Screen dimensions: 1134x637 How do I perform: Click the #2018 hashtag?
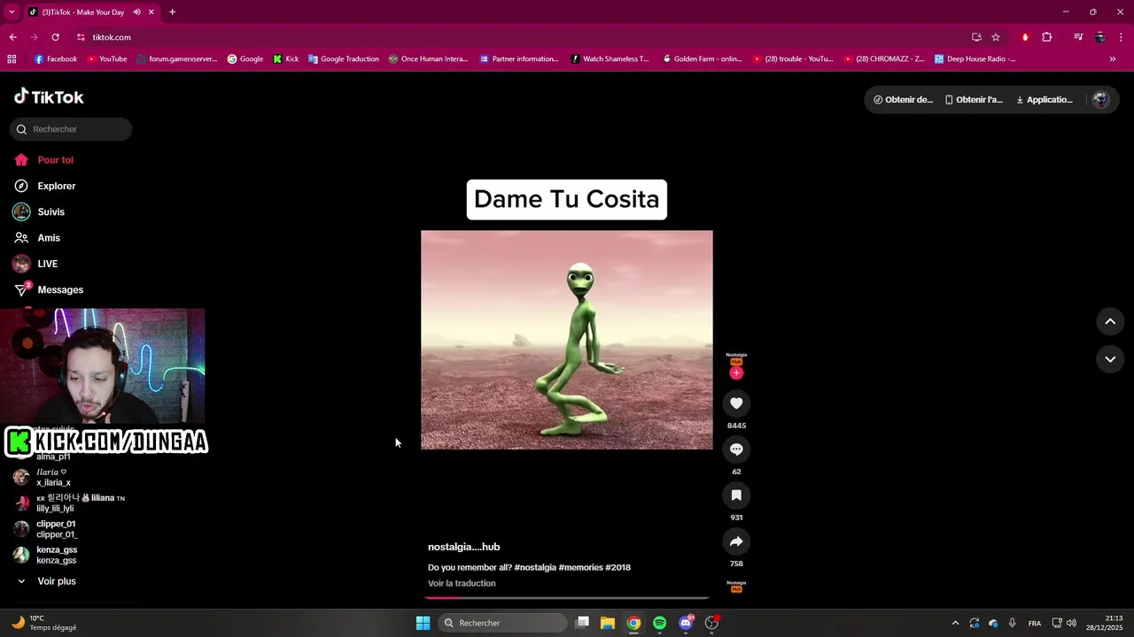coord(618,567)
